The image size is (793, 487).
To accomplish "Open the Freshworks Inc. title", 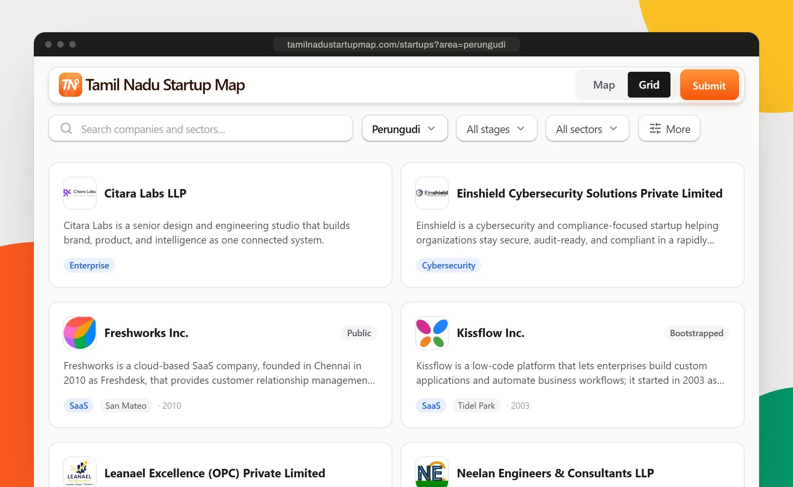I will coord(146,333).
